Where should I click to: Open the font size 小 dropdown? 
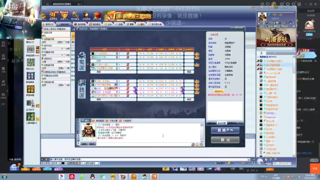point(83,163)
